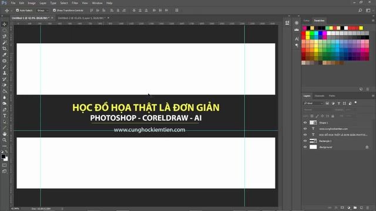Image resolution: width=376 pixels, height=211 pixels.
Task: Select the Eraser tool
Action: pos(4,85)
